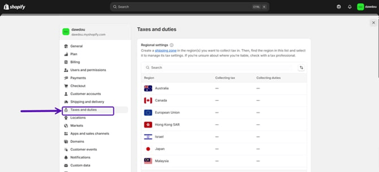The image size is (379, 172).
Task: Click the Users and permissions icon
Action: [x=66, y=70]
